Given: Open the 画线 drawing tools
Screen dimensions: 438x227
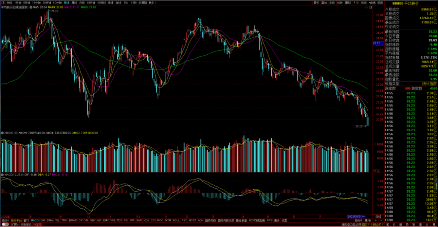Looking at the screenshot, I should point(348,2).
